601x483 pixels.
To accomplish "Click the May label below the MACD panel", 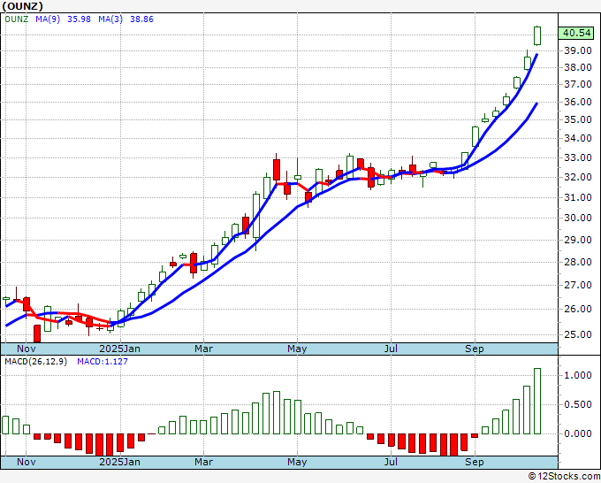I will pos(297,462).
